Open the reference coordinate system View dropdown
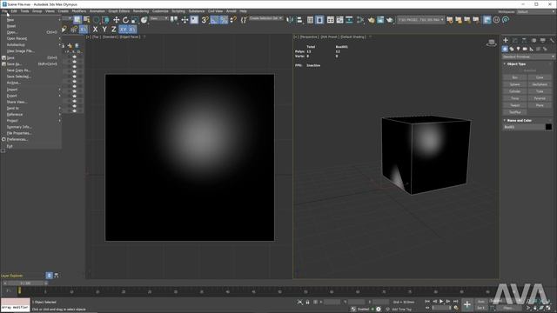Image resolution: width=557 pixels, height=313 pixels. point(158,18)
